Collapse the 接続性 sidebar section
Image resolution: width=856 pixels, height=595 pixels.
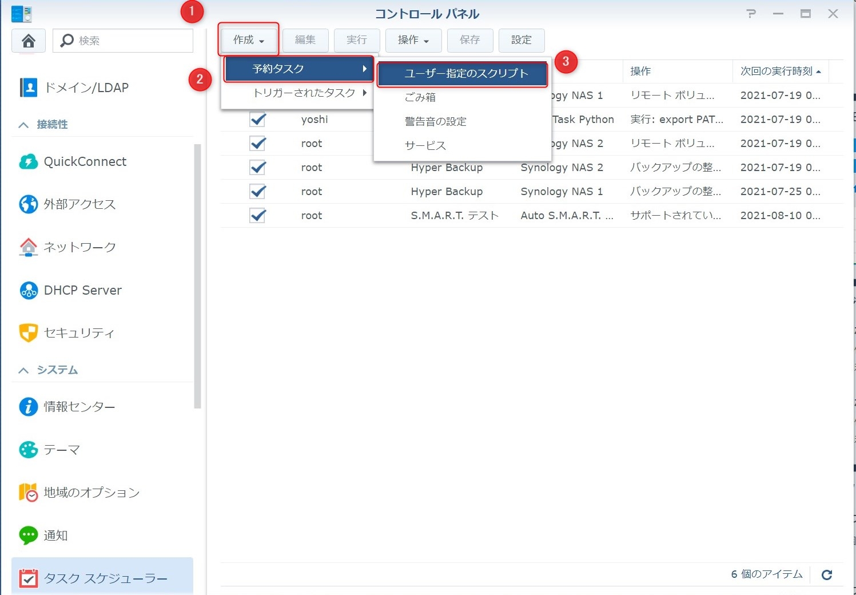(x=23, y=125)
